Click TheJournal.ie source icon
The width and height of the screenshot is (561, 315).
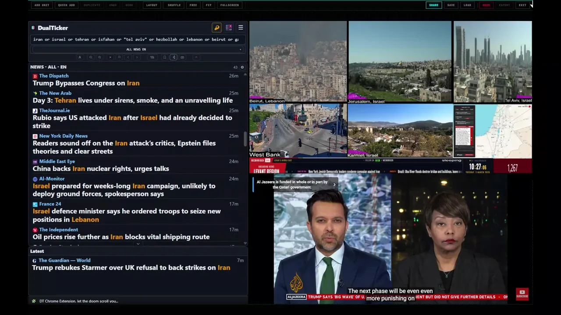point(35,111)
